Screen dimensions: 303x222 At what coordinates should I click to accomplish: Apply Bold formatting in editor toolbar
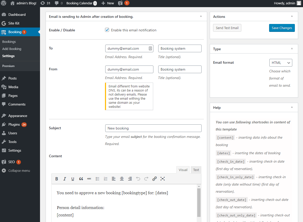57,179
